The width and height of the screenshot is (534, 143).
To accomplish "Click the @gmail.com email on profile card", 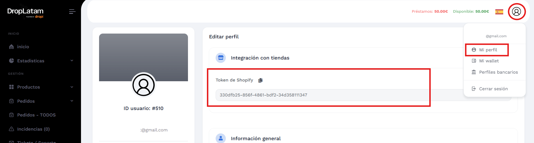I will pyautogui.click(x=154, y=130).
